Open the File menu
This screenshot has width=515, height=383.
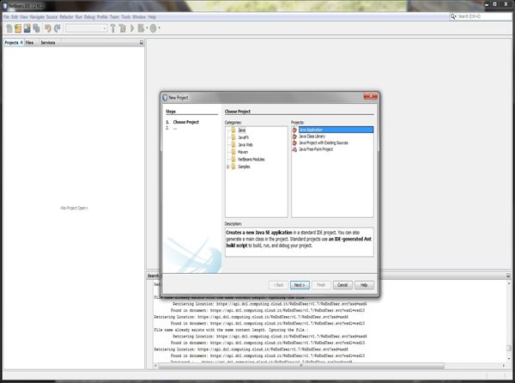click(6, 17)
